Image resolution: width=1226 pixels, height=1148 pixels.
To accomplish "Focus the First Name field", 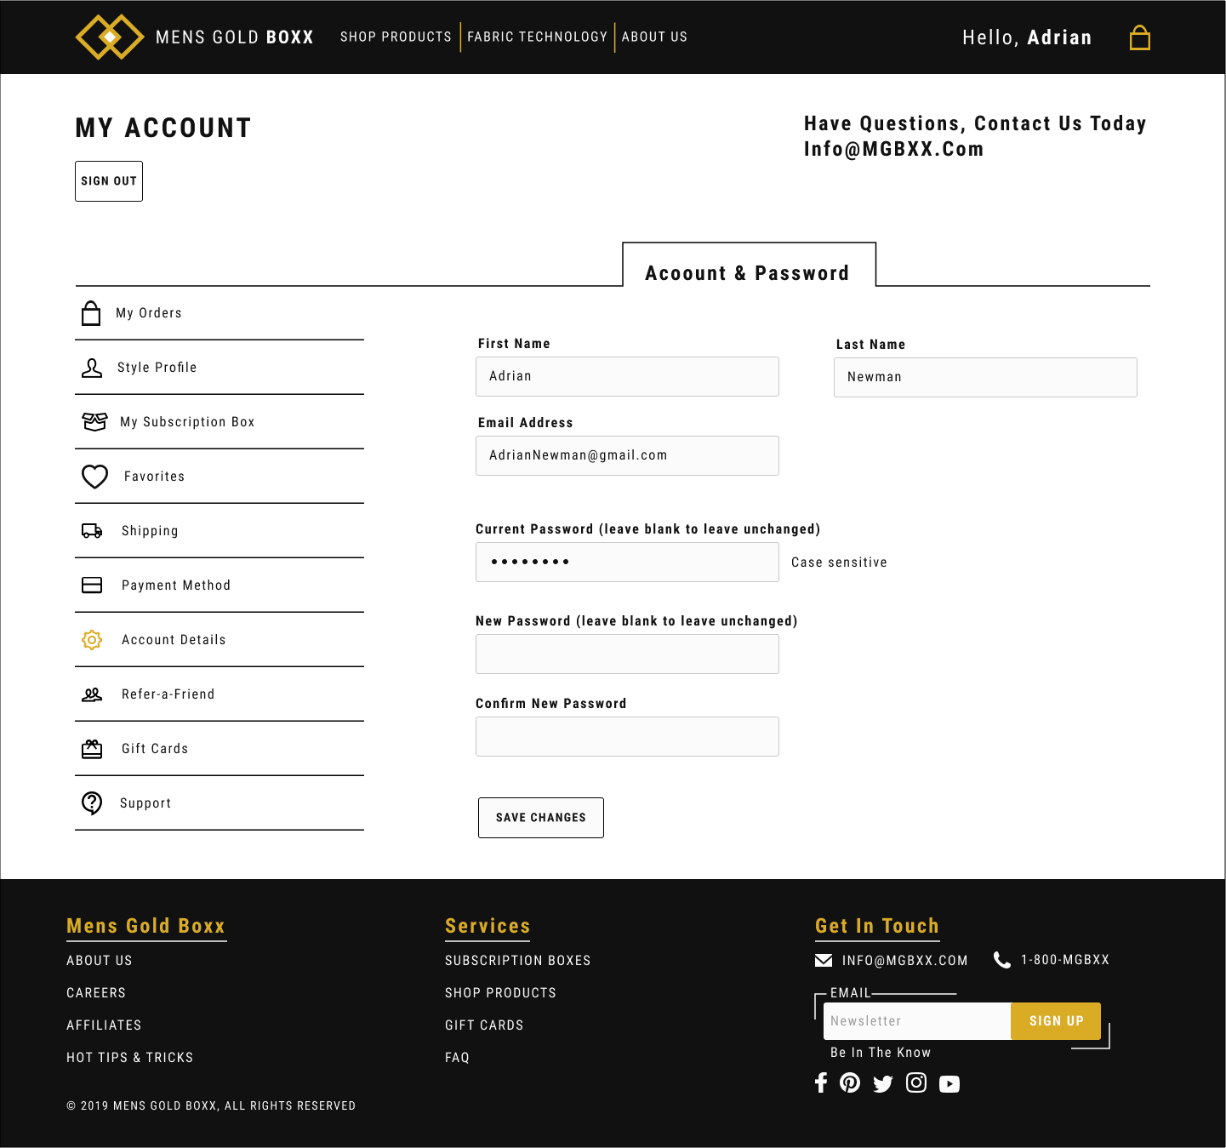I will [627, 376].
